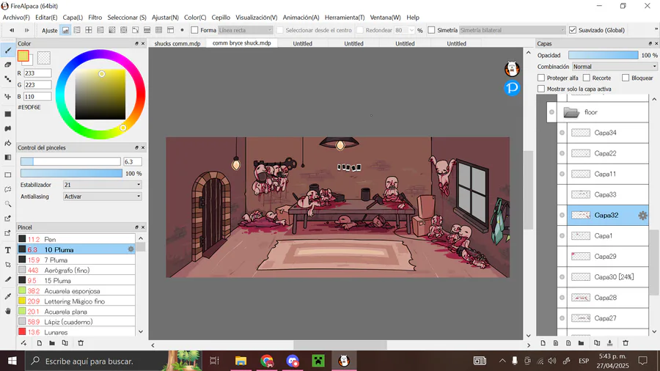
Task: Open the Línea recta shape dropdown
Action: click(x=246, y=30)
